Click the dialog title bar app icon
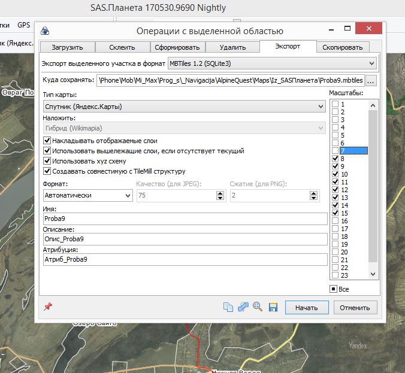Screen dimensions: 405x373 click(44, 32)
